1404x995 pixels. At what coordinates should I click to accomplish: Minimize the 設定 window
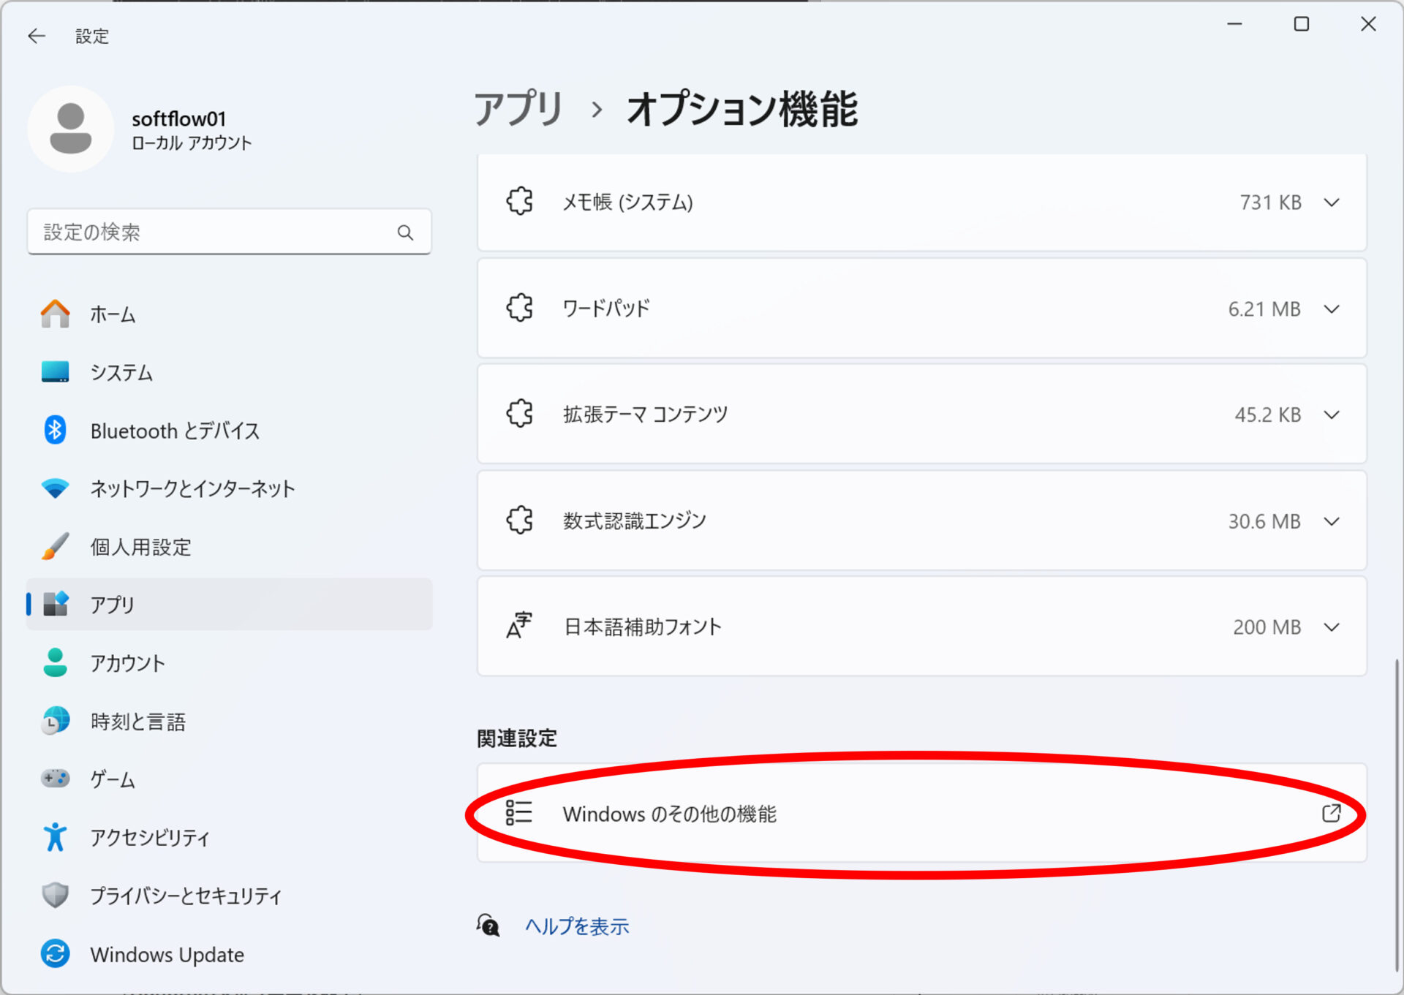click(x=1235, y=24)
